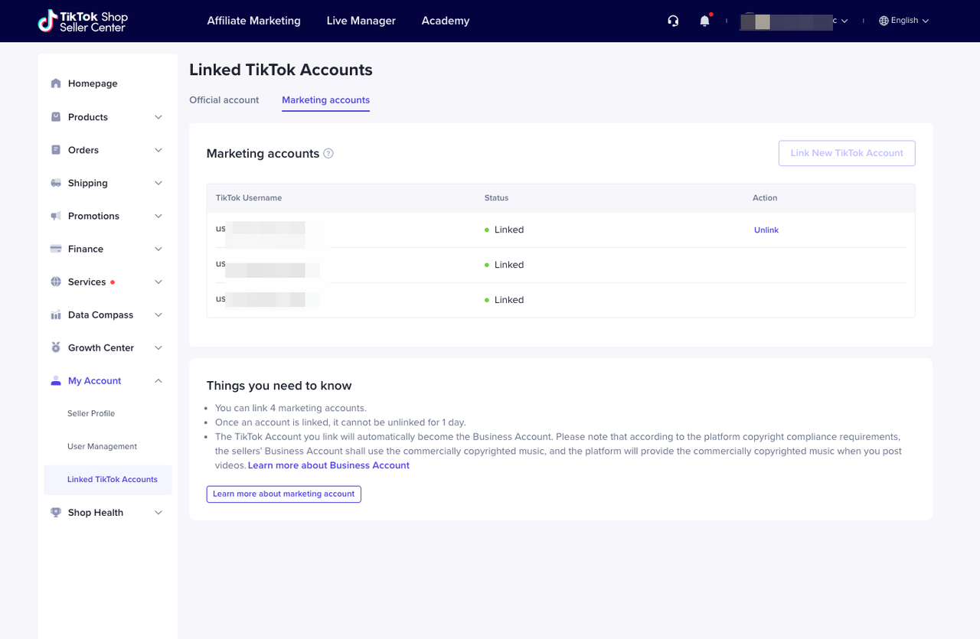This screenshot has width=980, height=639.
Task: Open Live Manager in the top navigation
Action: click(361, 21)
